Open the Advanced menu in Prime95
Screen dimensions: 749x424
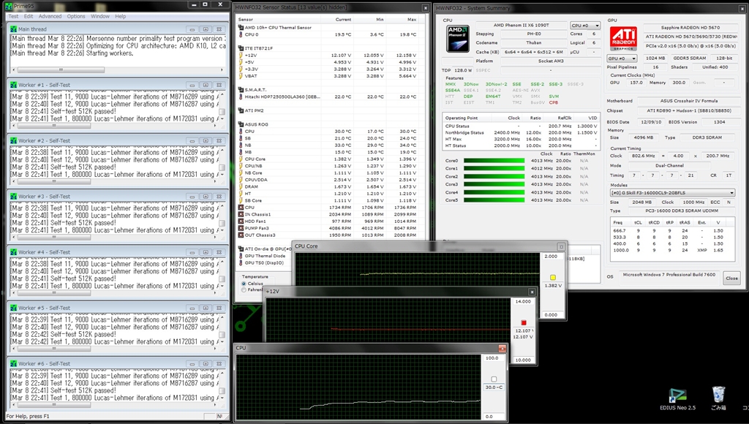pyautogui.click(x=50, y=16)
